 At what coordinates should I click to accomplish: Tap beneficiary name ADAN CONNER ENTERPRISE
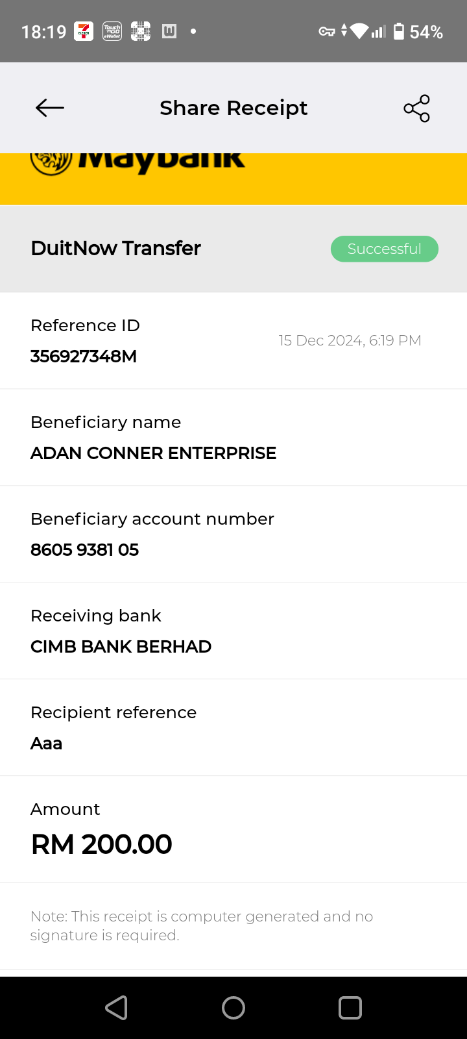(153, 453)
